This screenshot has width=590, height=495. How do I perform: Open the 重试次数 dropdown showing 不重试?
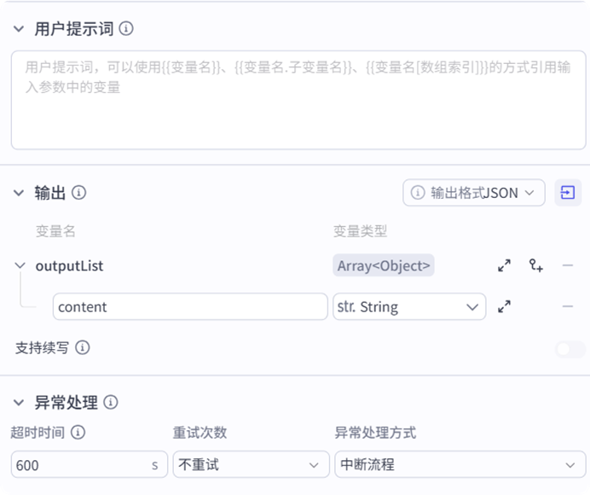pos(251,465)
